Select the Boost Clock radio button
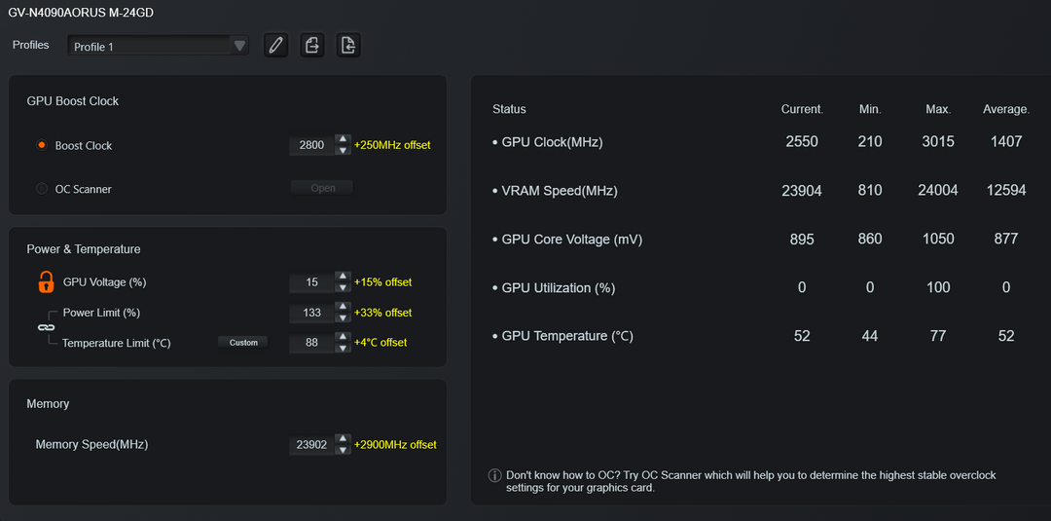 pyautogui.click(x=42, y=145)
